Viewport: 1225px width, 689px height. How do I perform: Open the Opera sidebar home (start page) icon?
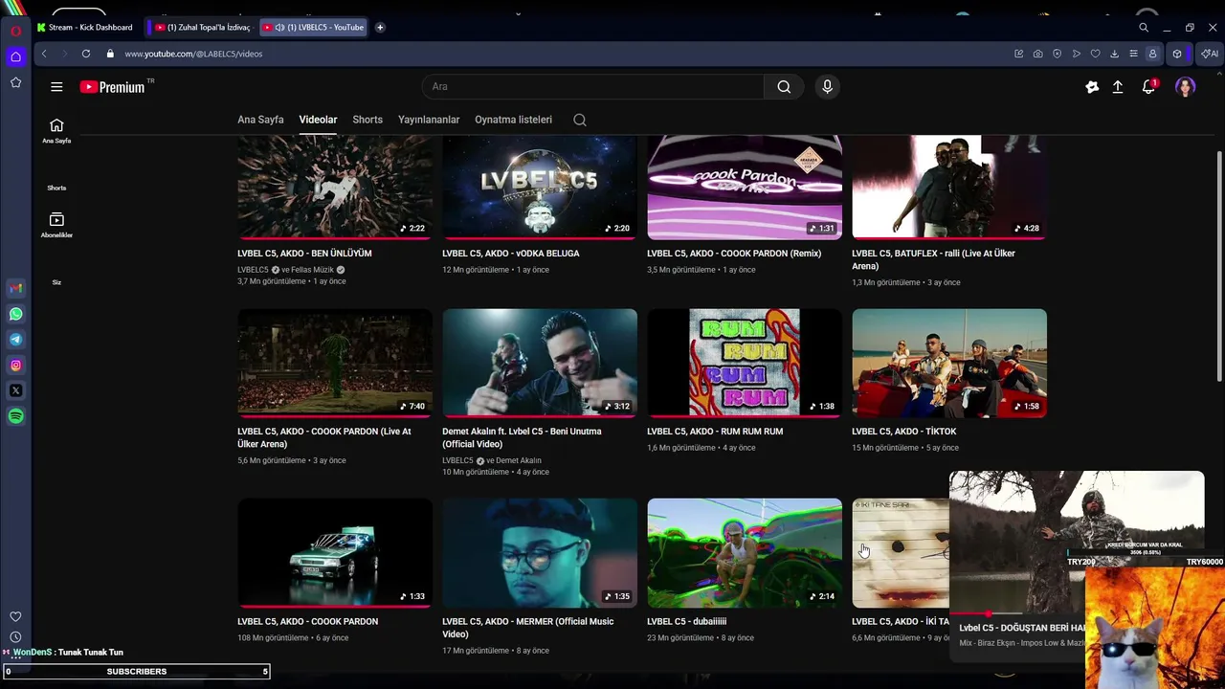pyautogui.click(x=15, y=57)
